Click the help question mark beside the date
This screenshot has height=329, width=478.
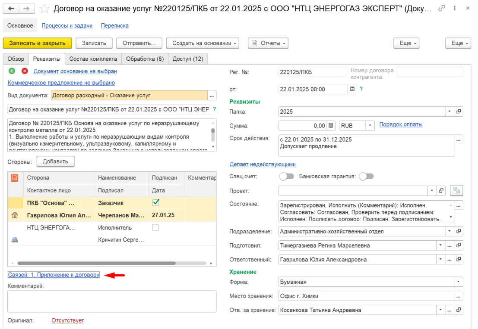pyautogui.click(x=361, y=89)
